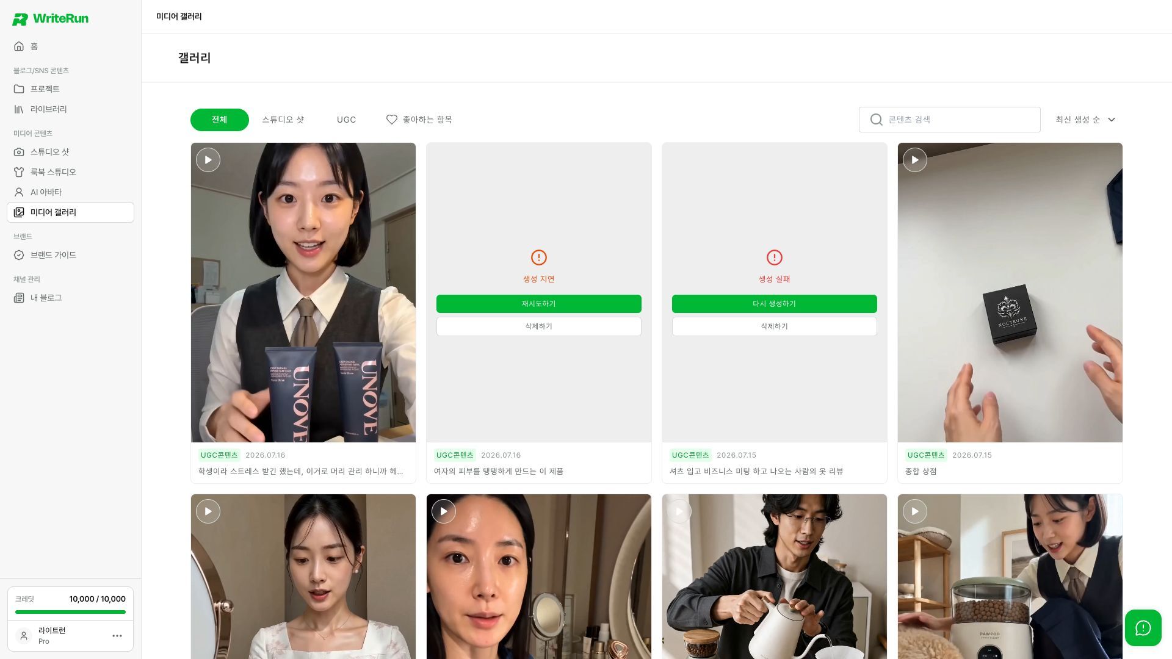Open the 최신 생성 순 sort dropdown
Screen dimensions: 1172x659
tap(1086, 120)
